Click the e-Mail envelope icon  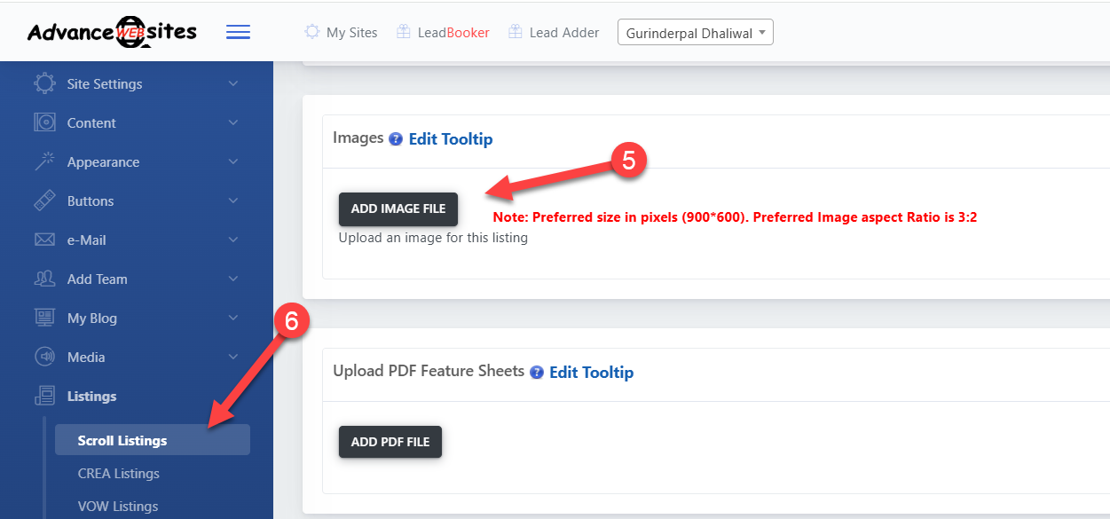pyautogui.click(x=44, y=240)
